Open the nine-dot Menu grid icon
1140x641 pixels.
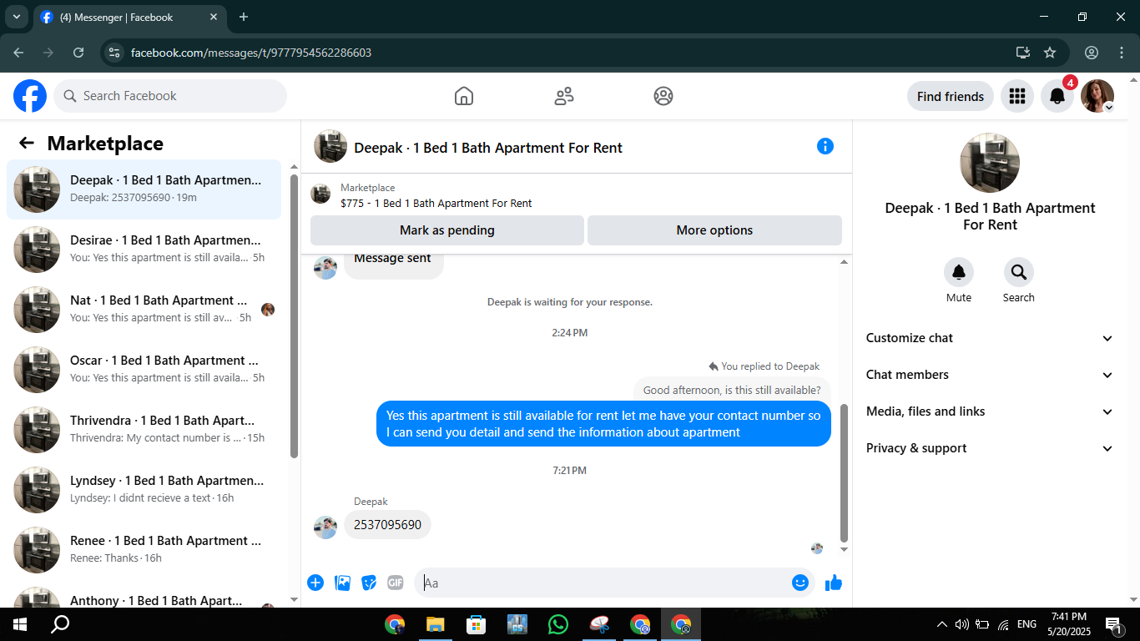[1016, 96]
